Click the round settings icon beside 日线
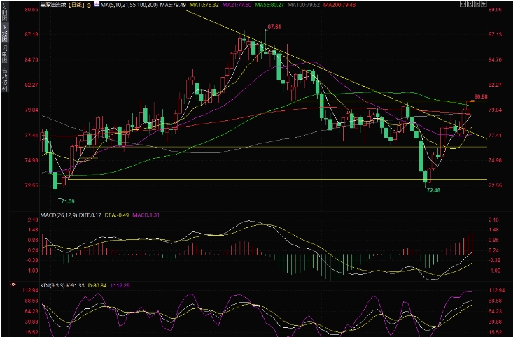The height and width of the screenshot is (337, 513). coord(88,4)
